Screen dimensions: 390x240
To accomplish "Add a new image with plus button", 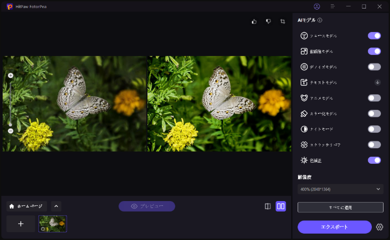I will pyautogui.click(x=21, y=224).
